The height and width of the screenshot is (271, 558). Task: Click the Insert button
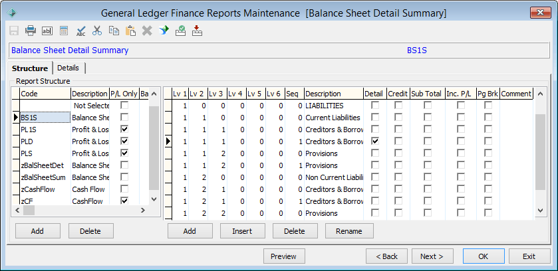pyautogui.click(x=242, y=231)
